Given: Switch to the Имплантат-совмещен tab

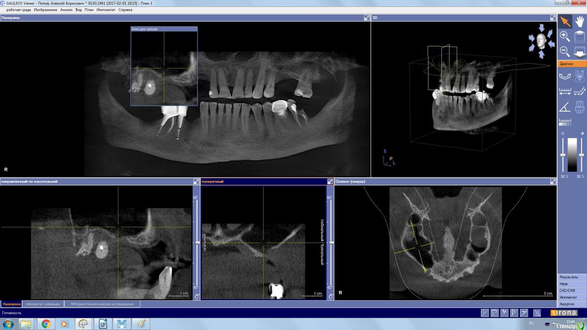Looking at the screenshot, I should 44,304.
